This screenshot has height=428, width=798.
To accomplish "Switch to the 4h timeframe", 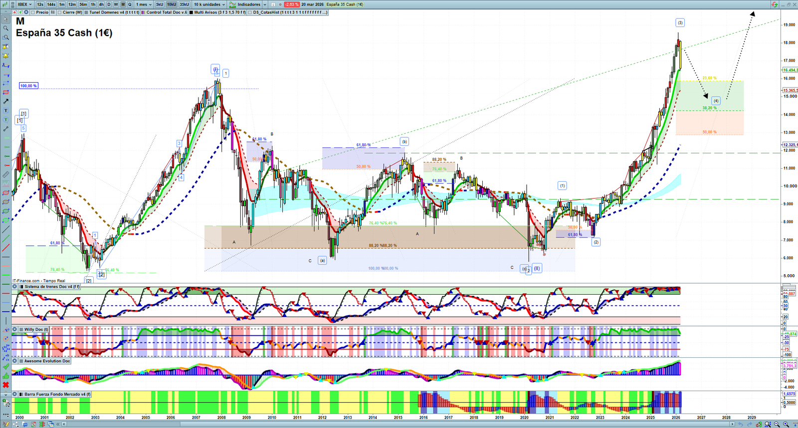I will 101,4.
